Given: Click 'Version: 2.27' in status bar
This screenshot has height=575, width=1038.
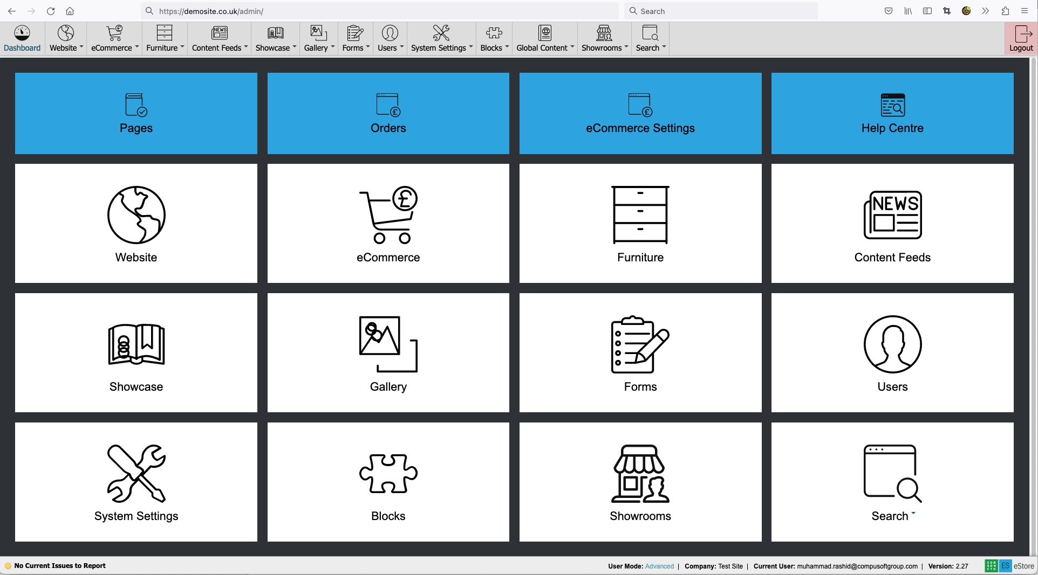Looking at the screenshot, I should click(948, 566).
